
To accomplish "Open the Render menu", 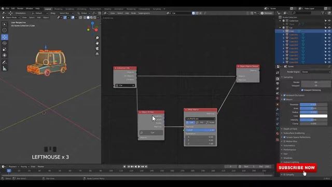I will point(20,9).
